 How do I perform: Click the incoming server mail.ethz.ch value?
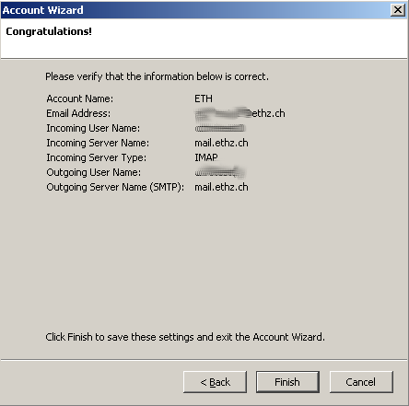(x=221, y=143)
